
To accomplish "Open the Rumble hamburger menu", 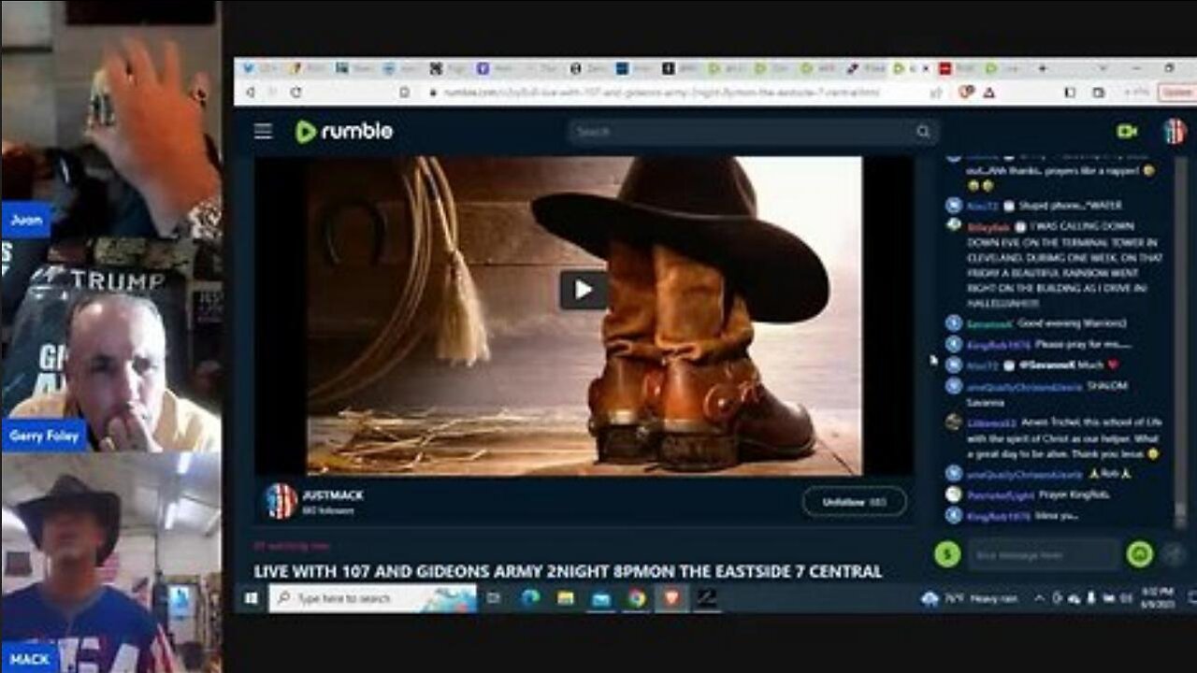I will pyautogui.click(x=263, y=132).
